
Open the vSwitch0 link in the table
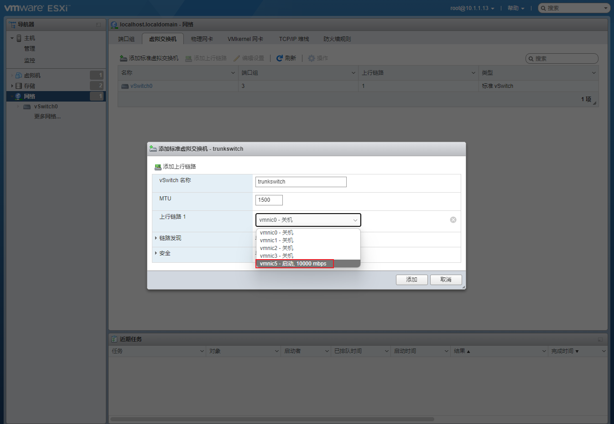click(141, 86)
